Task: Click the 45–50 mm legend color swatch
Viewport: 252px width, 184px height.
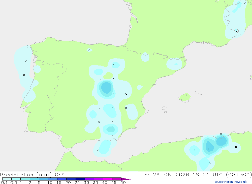Action: 117,179
